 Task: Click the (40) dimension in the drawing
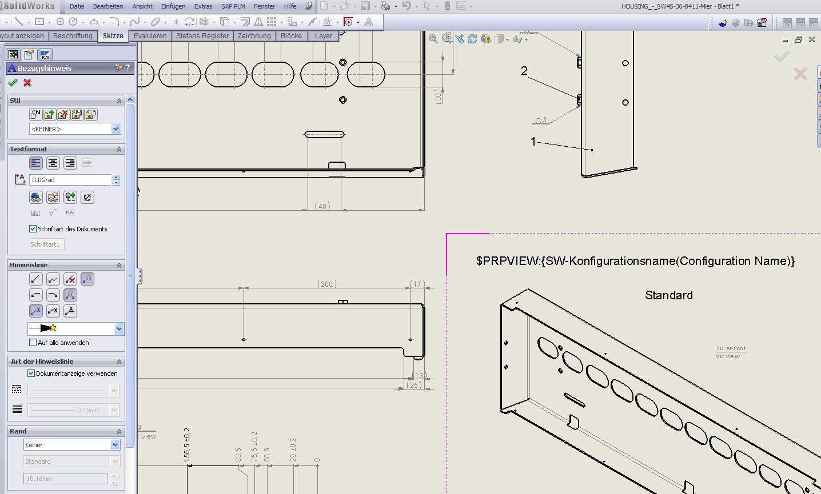[322, 206]
